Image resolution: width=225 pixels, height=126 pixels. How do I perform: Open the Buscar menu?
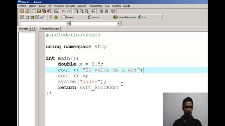pyautogui.click(x=42, y=6)
